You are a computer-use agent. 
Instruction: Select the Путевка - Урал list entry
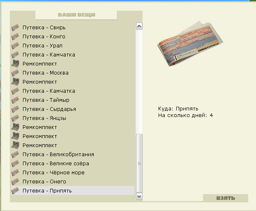coord(42,46)
